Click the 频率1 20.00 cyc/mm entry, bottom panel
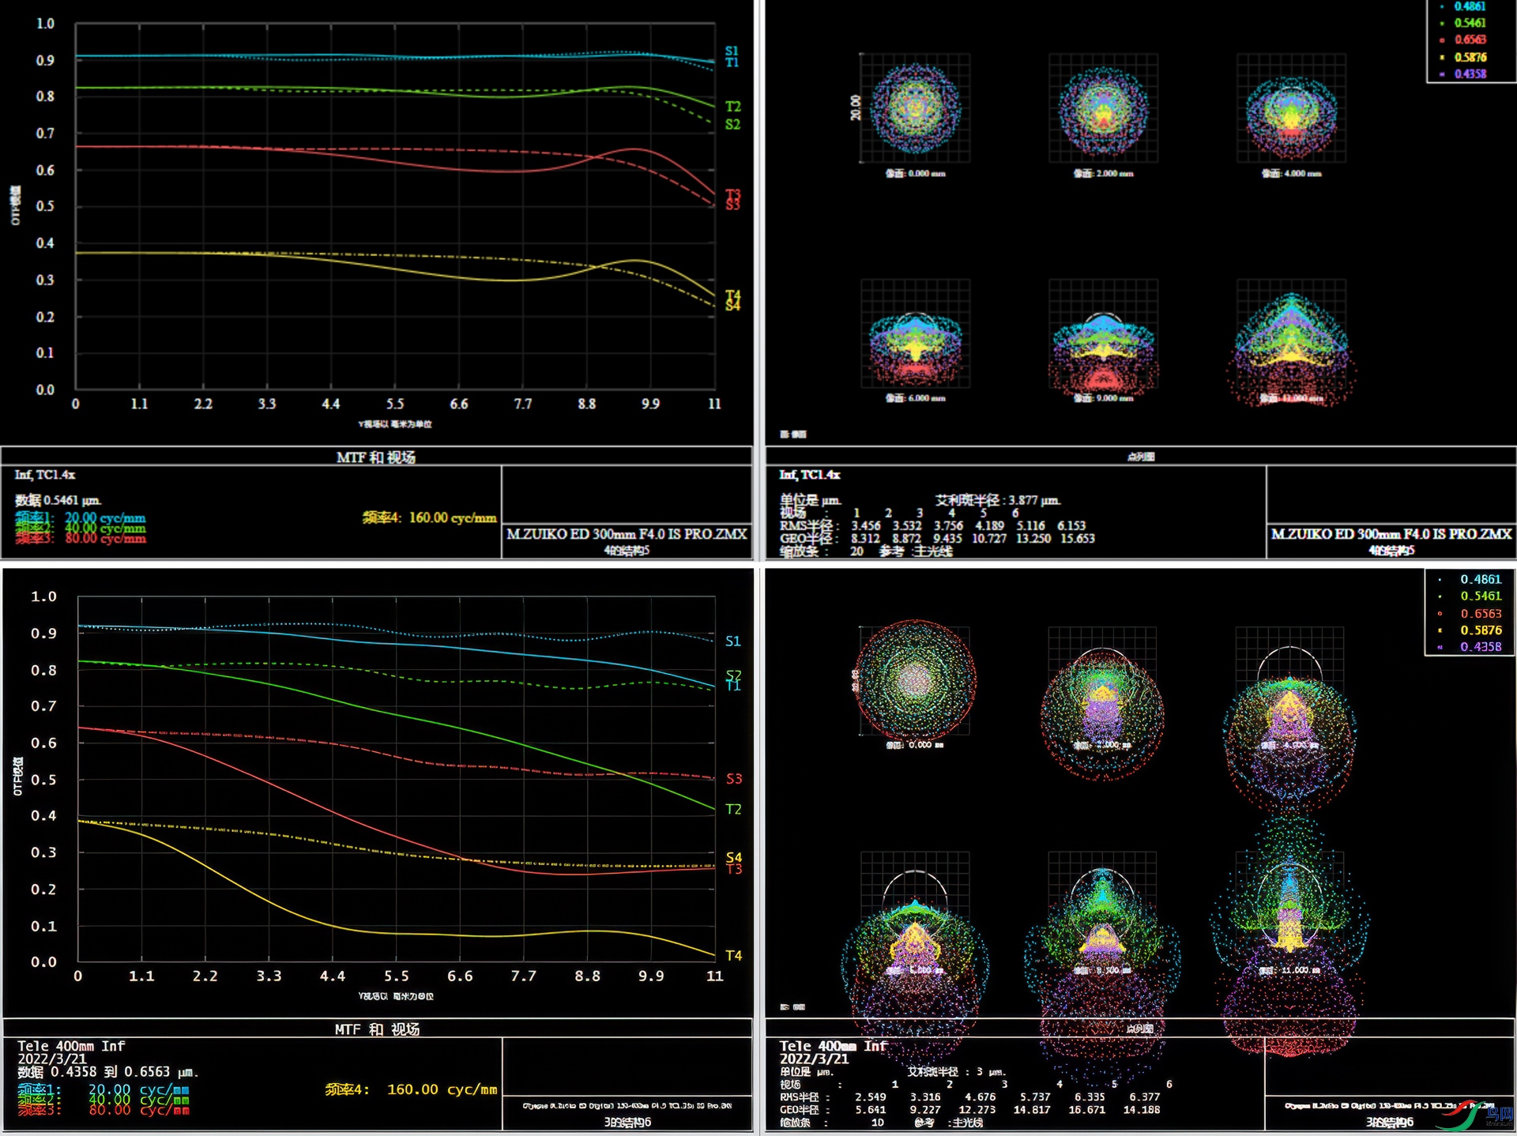 tap(103, 1089)
